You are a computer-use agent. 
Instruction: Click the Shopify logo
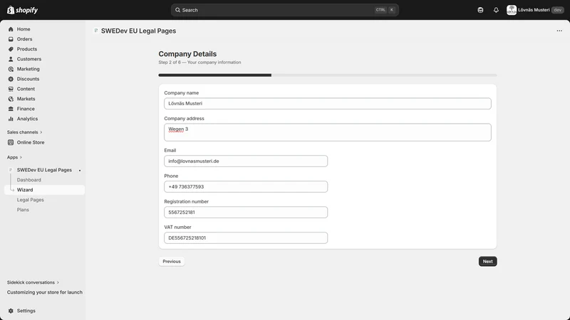click(x=23, y=10)
